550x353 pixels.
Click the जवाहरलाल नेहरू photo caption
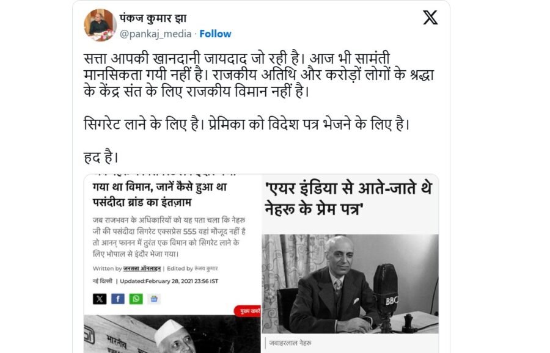pos(290,343)
